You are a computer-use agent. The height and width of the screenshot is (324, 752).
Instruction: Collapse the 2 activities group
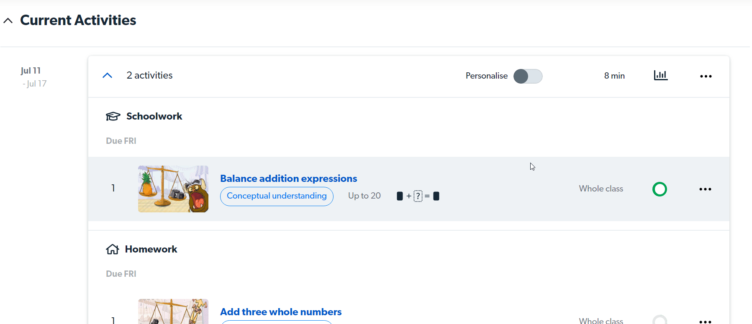click(108, 76)
